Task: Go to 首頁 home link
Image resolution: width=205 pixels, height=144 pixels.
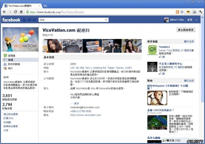Action: click(x=190, y=20)
